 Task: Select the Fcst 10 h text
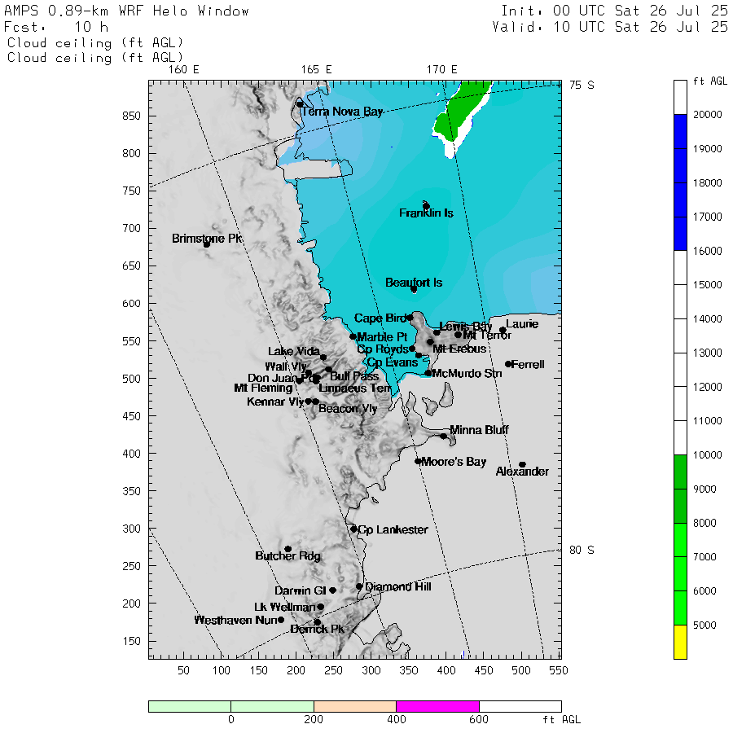56,27
